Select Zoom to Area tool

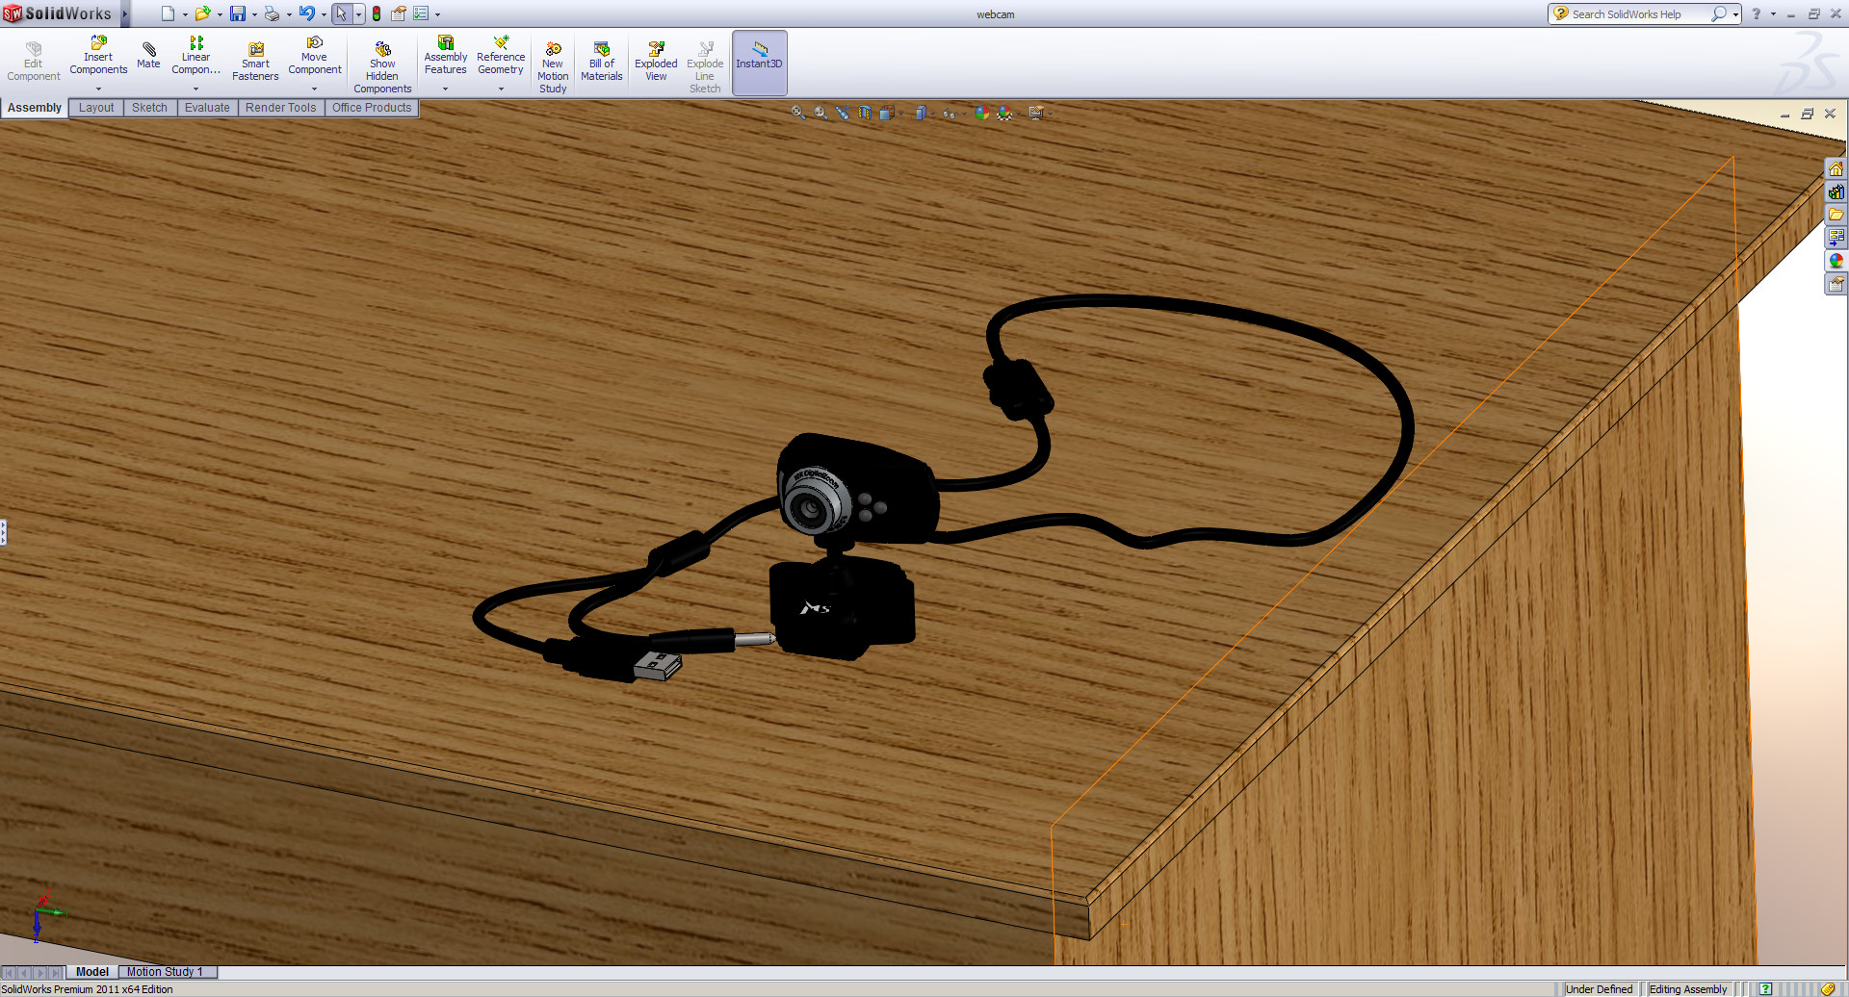(x=820, y=113)
